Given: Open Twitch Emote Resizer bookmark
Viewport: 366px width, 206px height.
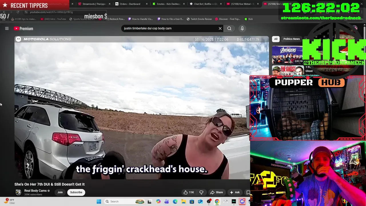Looking at the screenshot, I should point(199,19).
